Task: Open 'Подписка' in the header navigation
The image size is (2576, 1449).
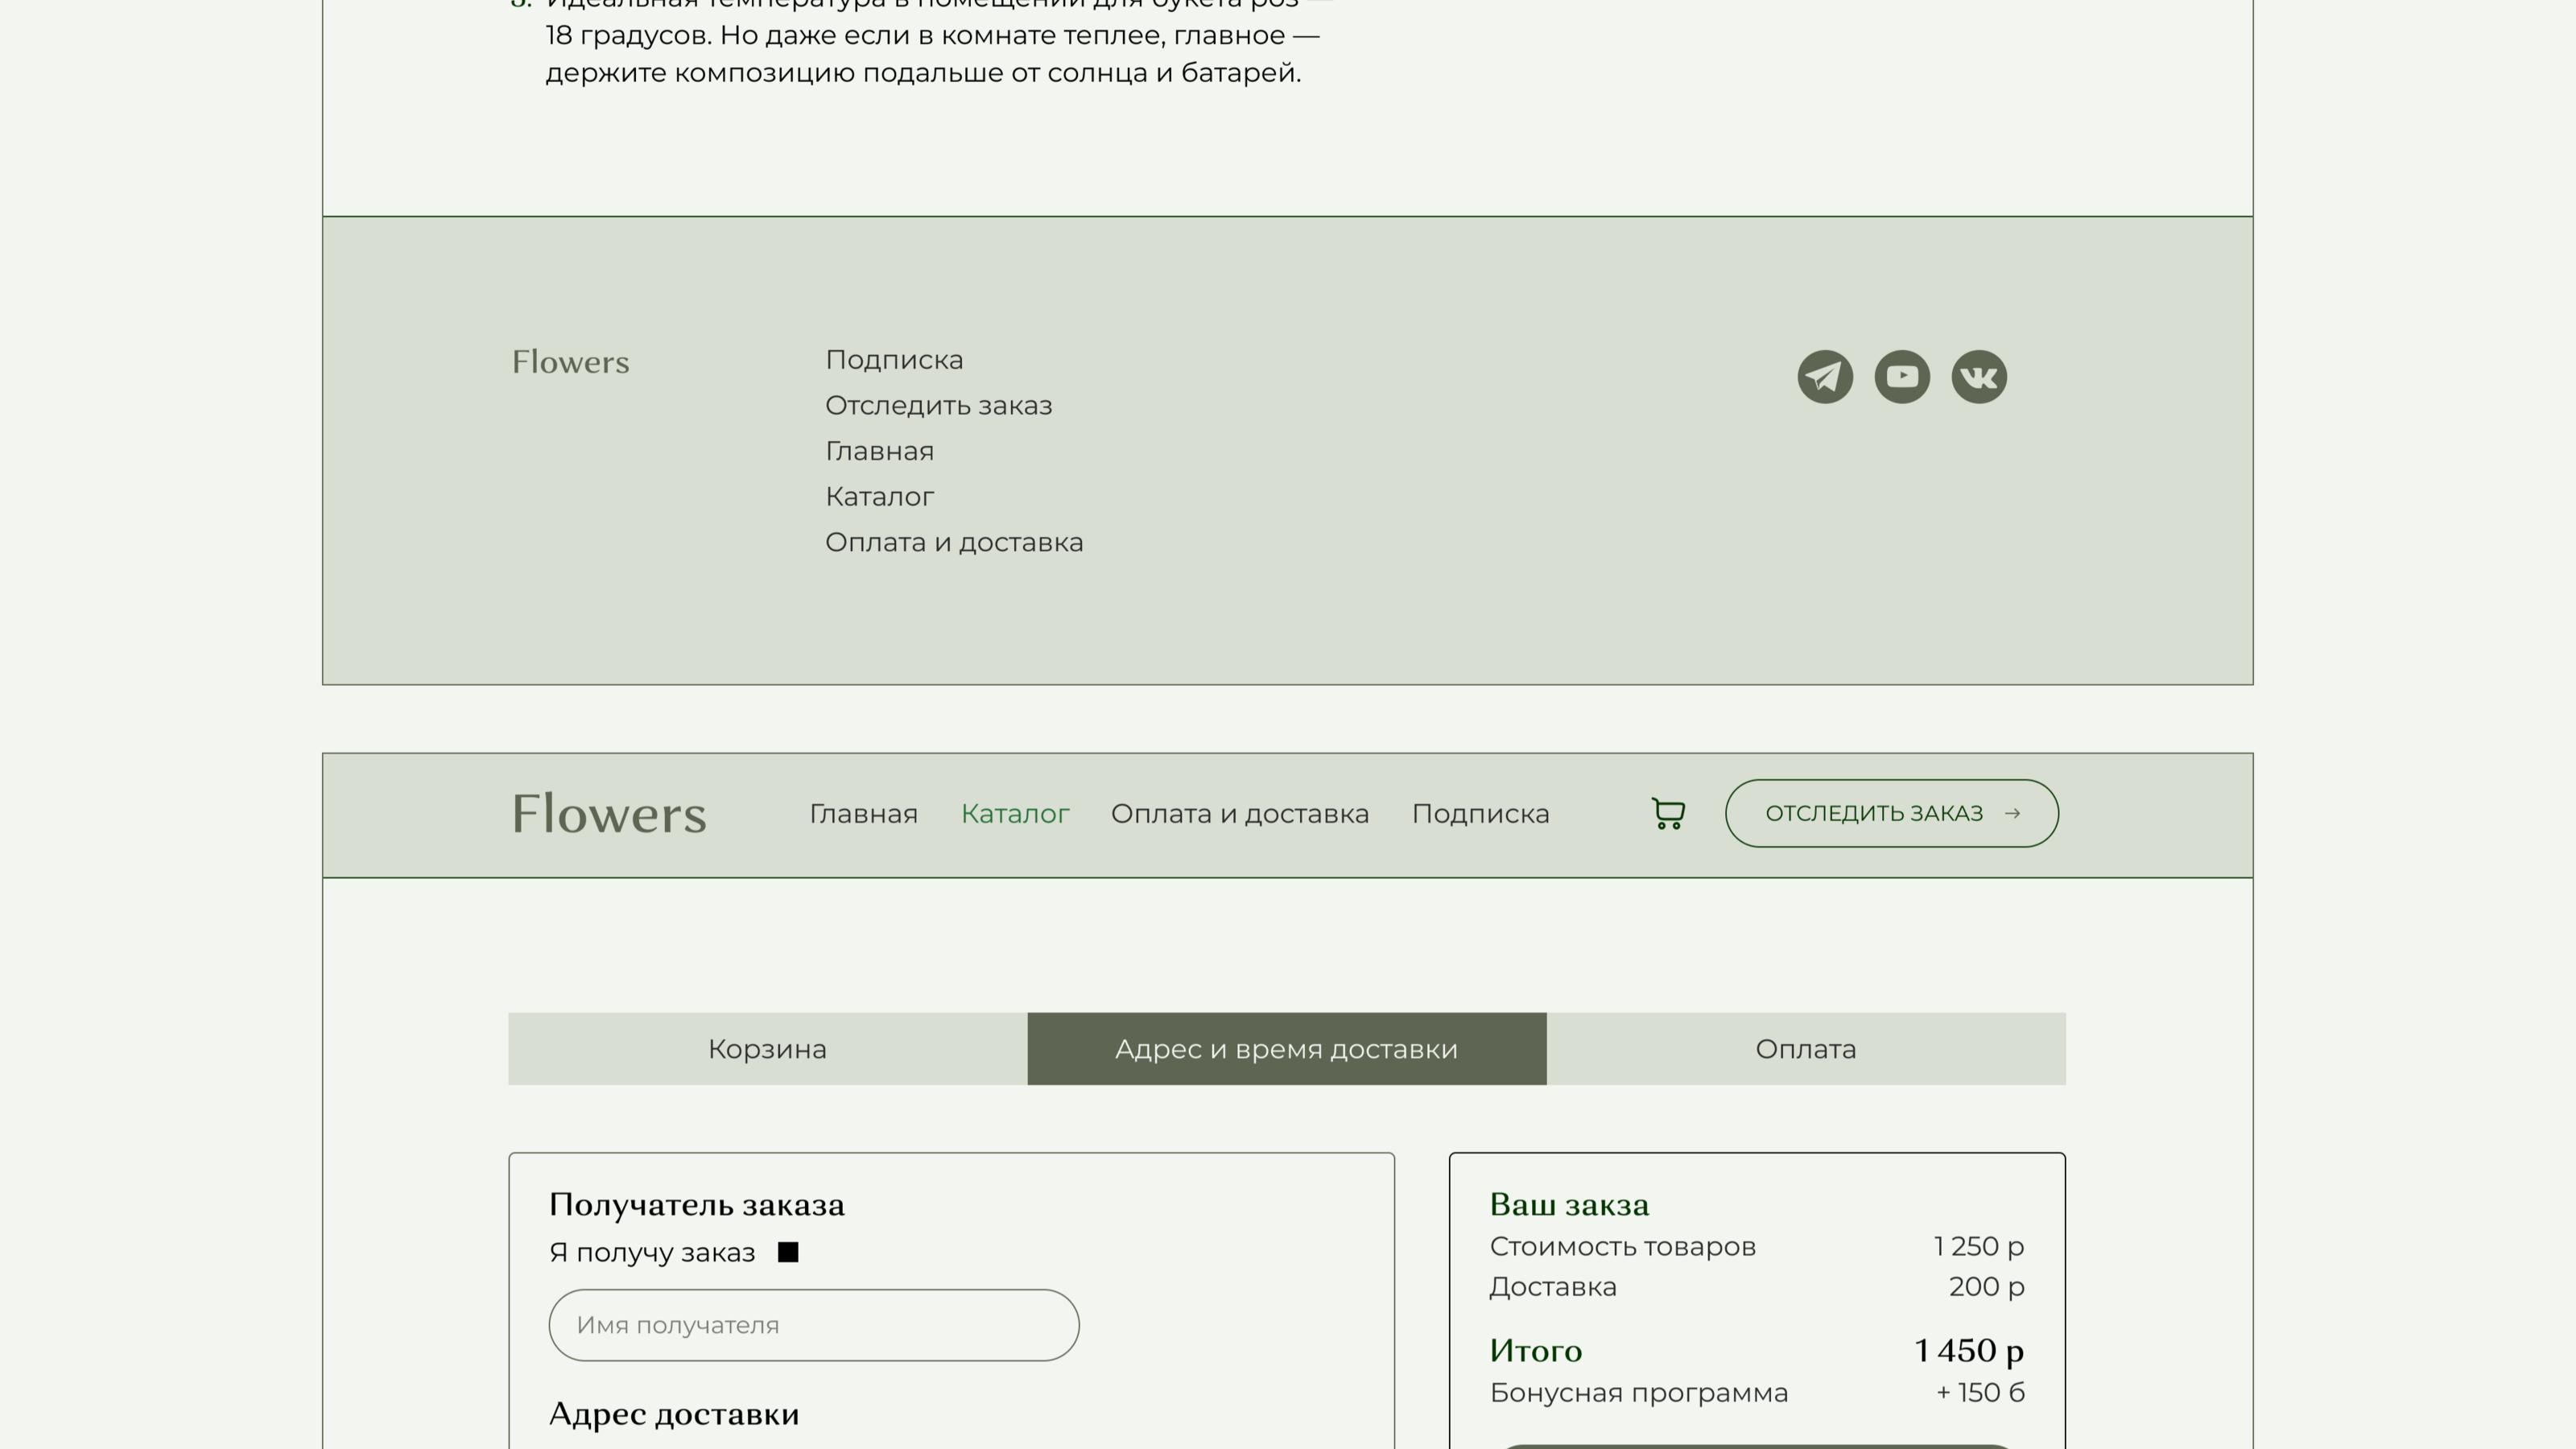Action: click(1480, 814)
